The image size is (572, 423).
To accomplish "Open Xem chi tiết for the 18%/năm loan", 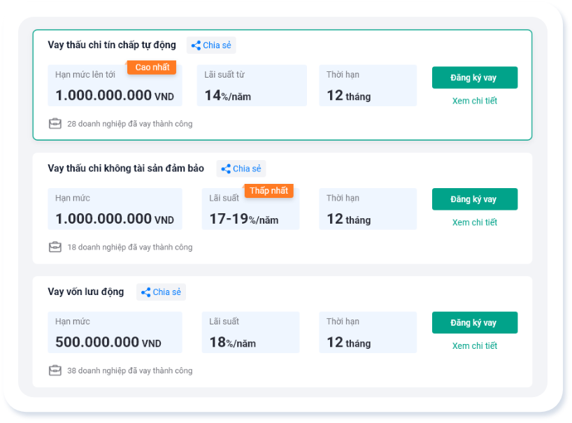I will click(474, 346).
